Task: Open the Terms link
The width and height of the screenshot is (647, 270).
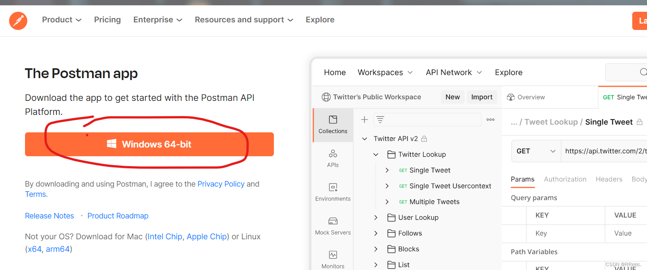Action: click(x=36, y=194)
